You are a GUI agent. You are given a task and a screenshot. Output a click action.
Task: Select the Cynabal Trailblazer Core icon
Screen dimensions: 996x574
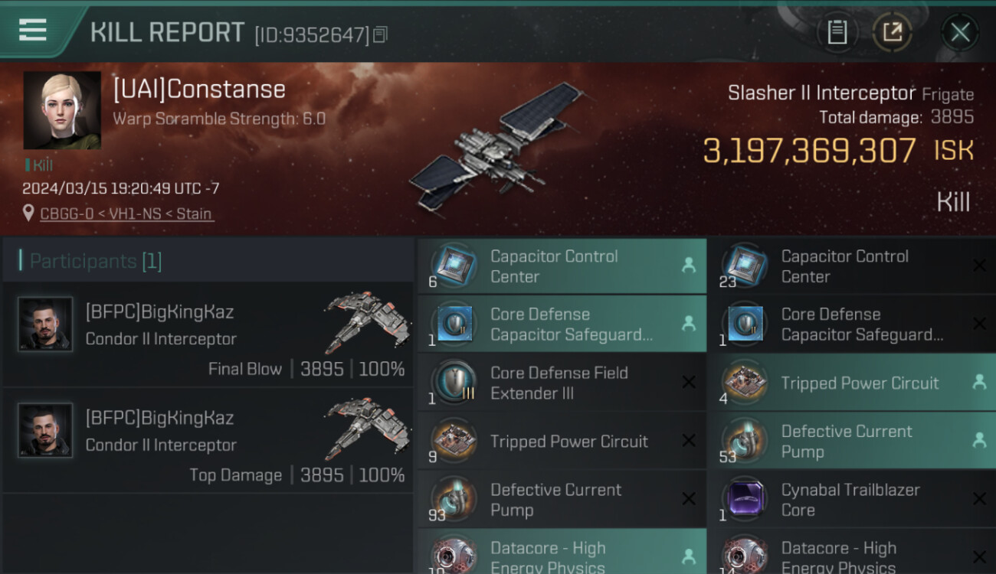pyautogui.click(x=745, y=499)
